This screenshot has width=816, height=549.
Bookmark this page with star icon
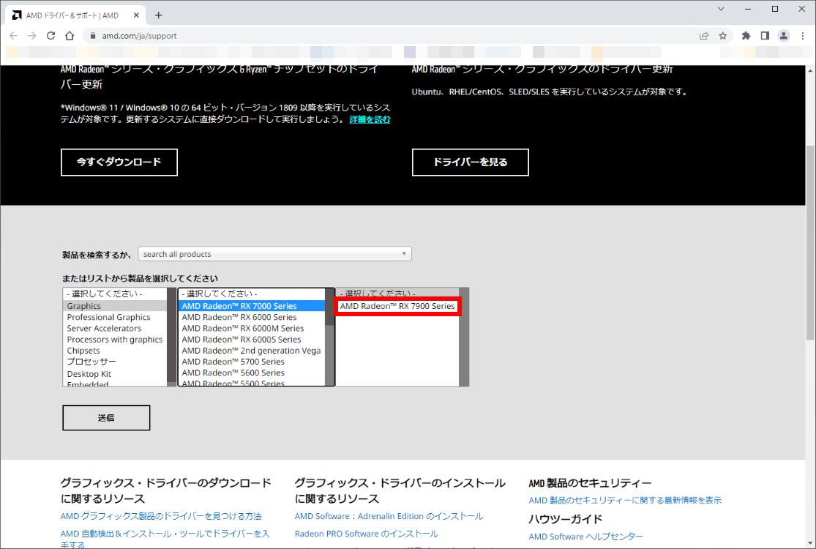click(x=723, y=36)
